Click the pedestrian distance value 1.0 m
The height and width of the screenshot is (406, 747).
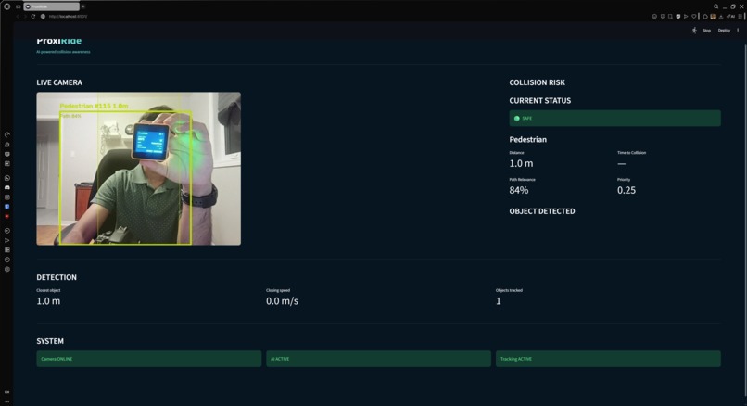(x=521, y=163)
